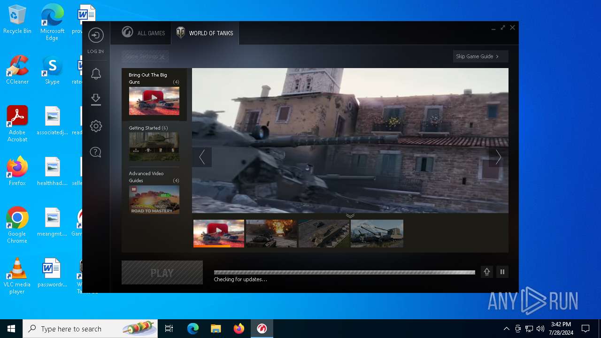Open the Getting Started video group
This screenshot has width=601, height=338.
(154, 143)
